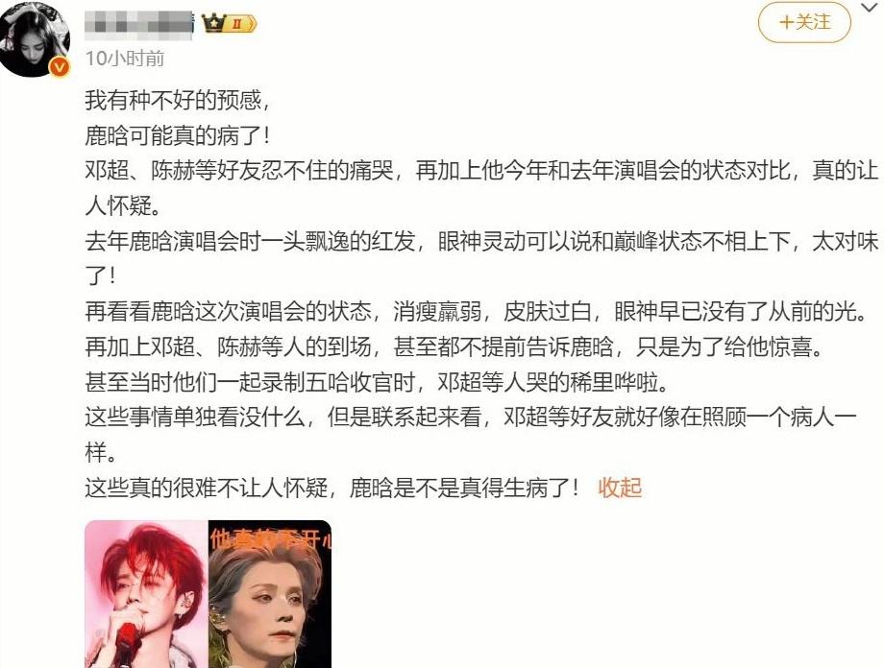This screenshot has width=884, height=668.
Task: Click the text line starting 甚至当时他们一起录制
Action: pos(378,382)
